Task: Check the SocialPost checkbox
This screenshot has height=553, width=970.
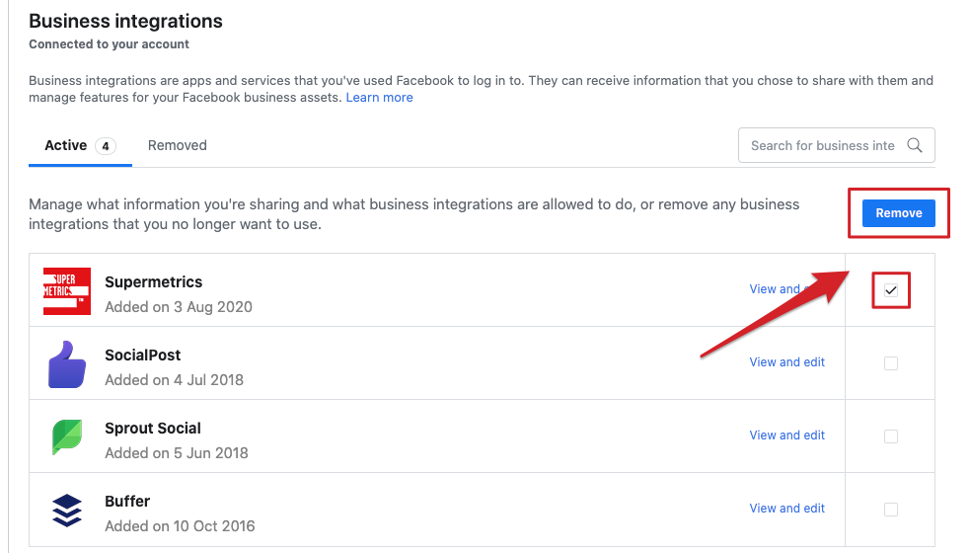Action: tap(891, 362)
